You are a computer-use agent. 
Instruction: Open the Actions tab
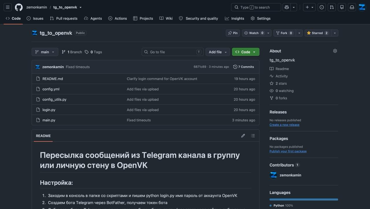click(118, 19)
